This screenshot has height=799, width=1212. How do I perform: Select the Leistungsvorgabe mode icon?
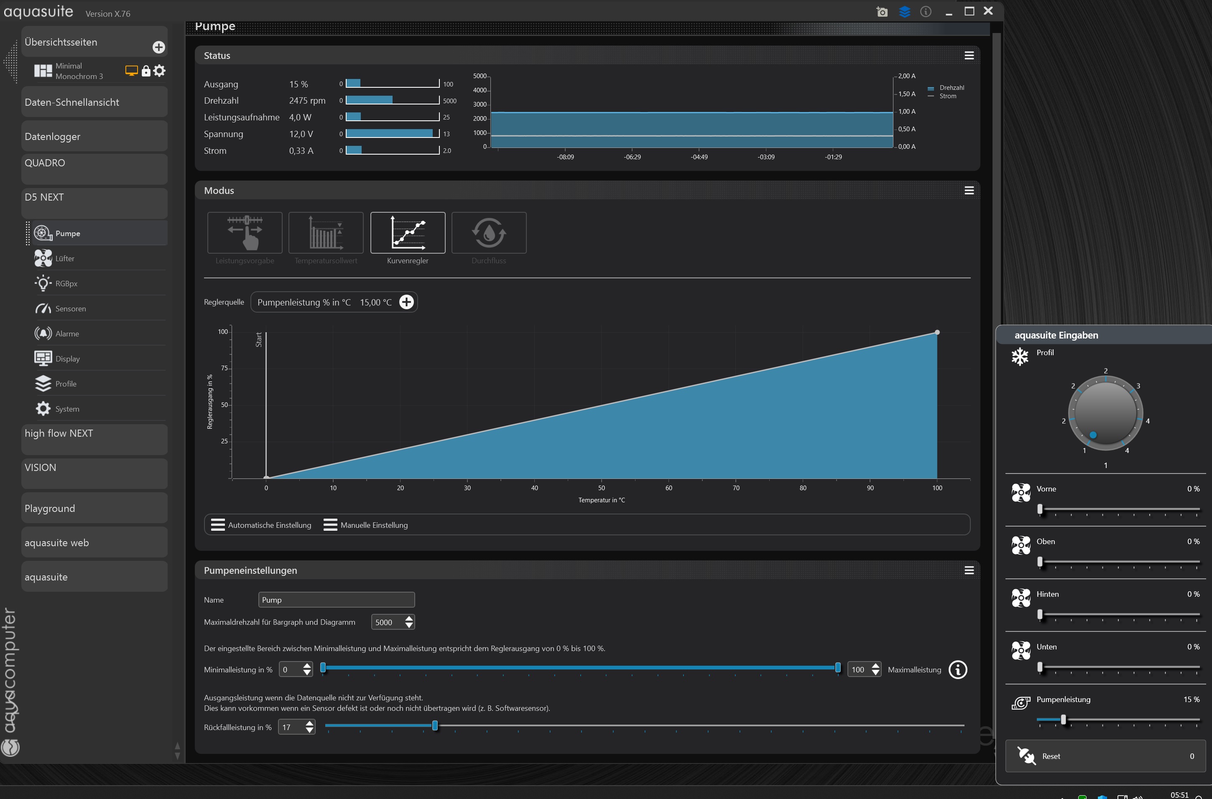[245, 233]
